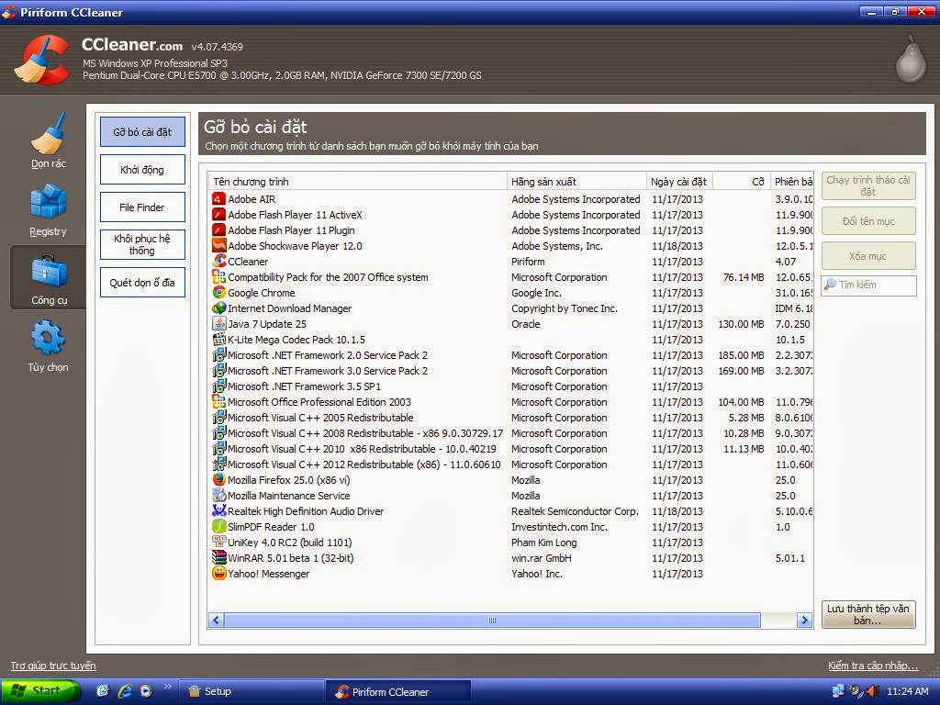Image resolution: width=940 pixels, height=705 pixels.
Task: Select Microsoft Visual C++ 2005 Redistributable row
Action: (x=511, y=418)
